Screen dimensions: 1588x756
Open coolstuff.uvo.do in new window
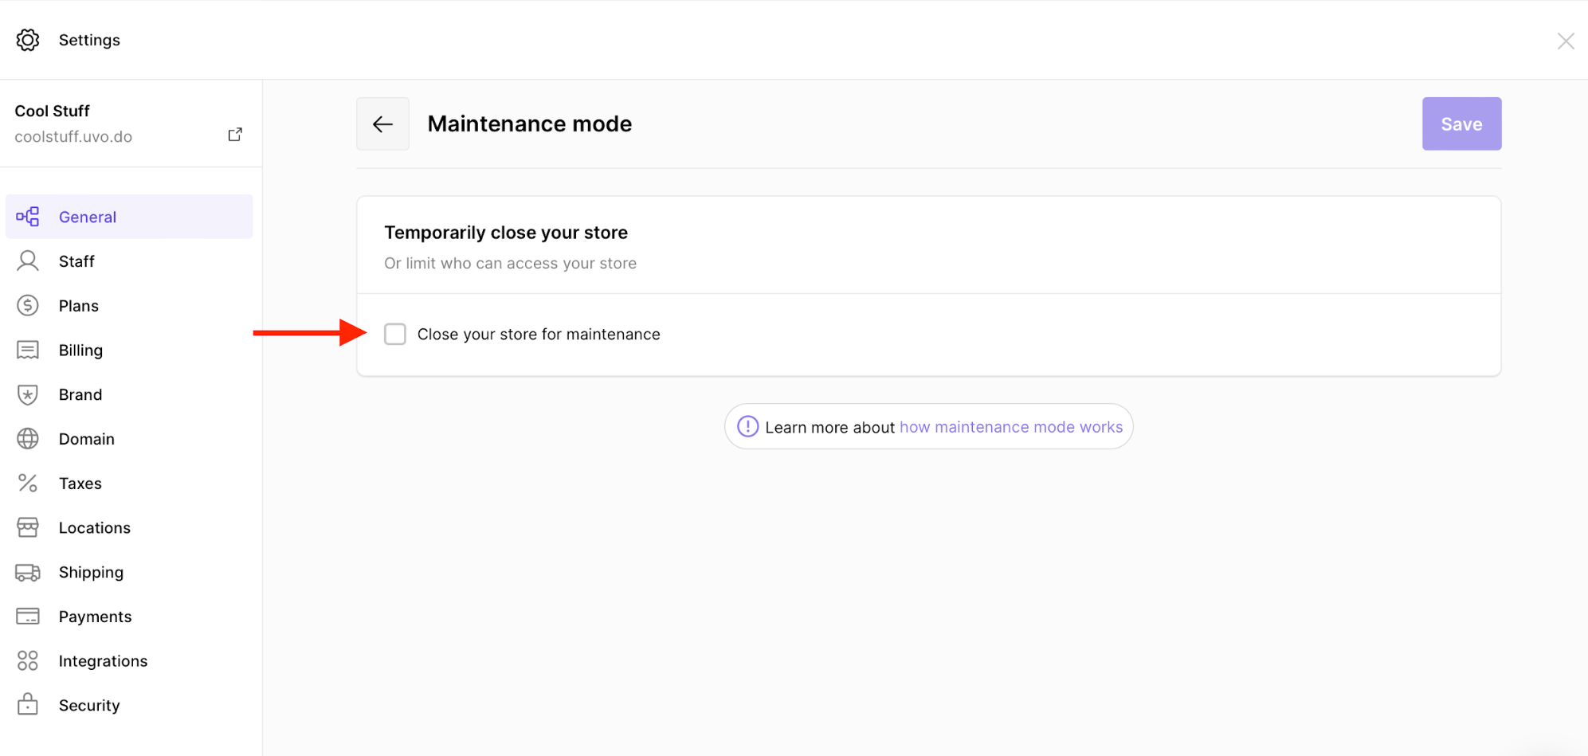pyautogui.click(x=234, y=134)
